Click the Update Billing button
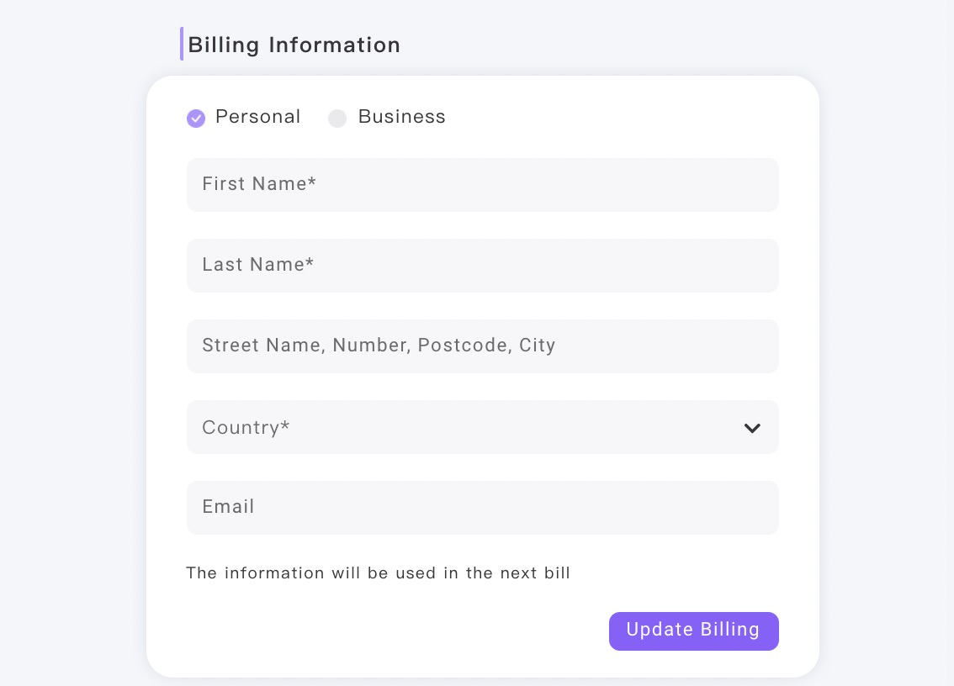 (x=693, y=631)
